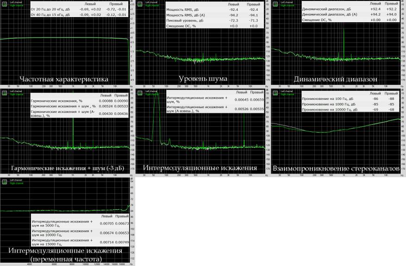Click the '0.00749' value for 15000 Гц
The image size is (406, 266).
[x=122, y=242]
